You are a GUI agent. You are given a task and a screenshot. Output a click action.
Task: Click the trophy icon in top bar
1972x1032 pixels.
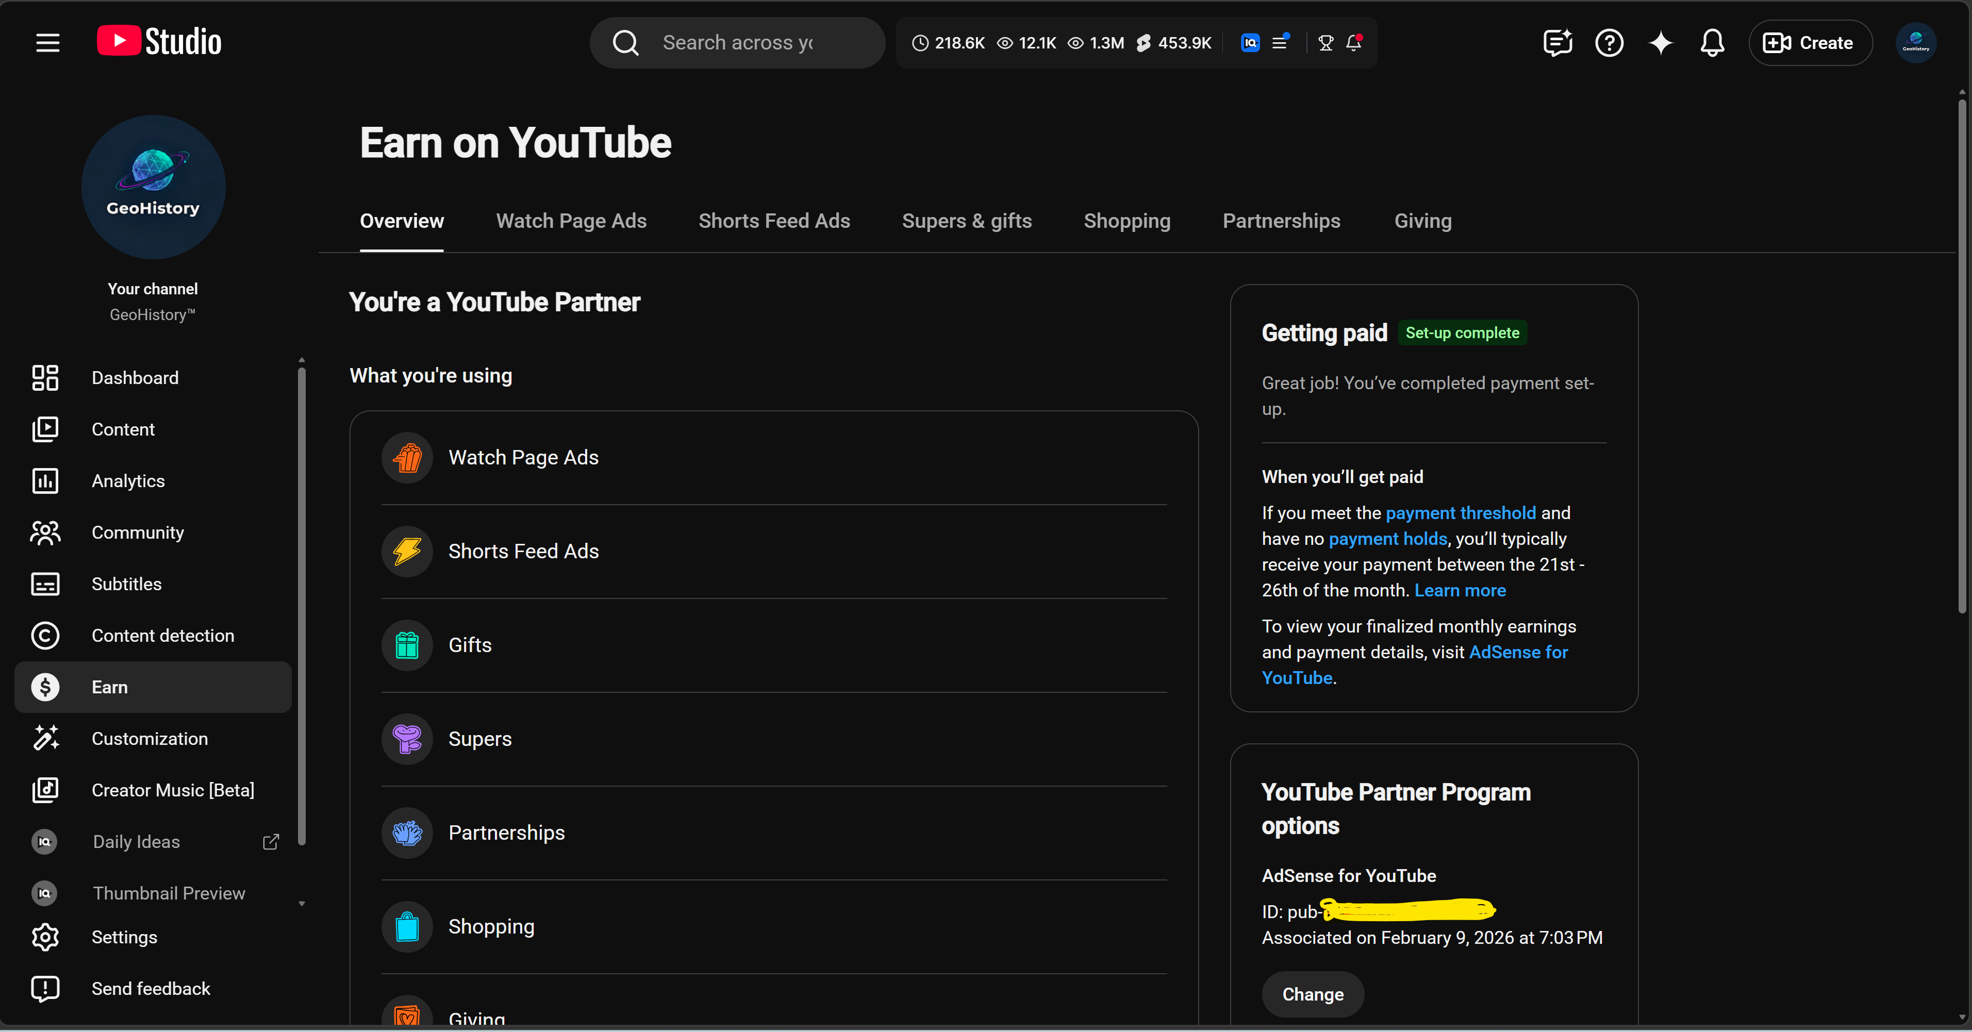[x=1326, y=43]
